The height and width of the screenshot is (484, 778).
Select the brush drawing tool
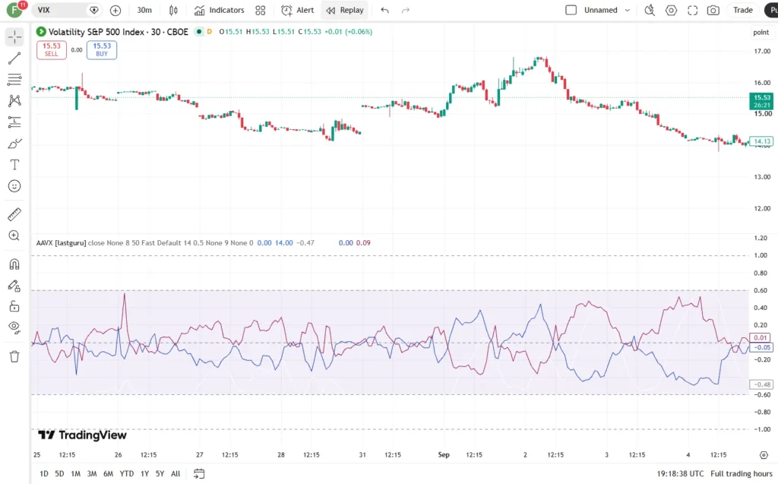pos(14,144)
